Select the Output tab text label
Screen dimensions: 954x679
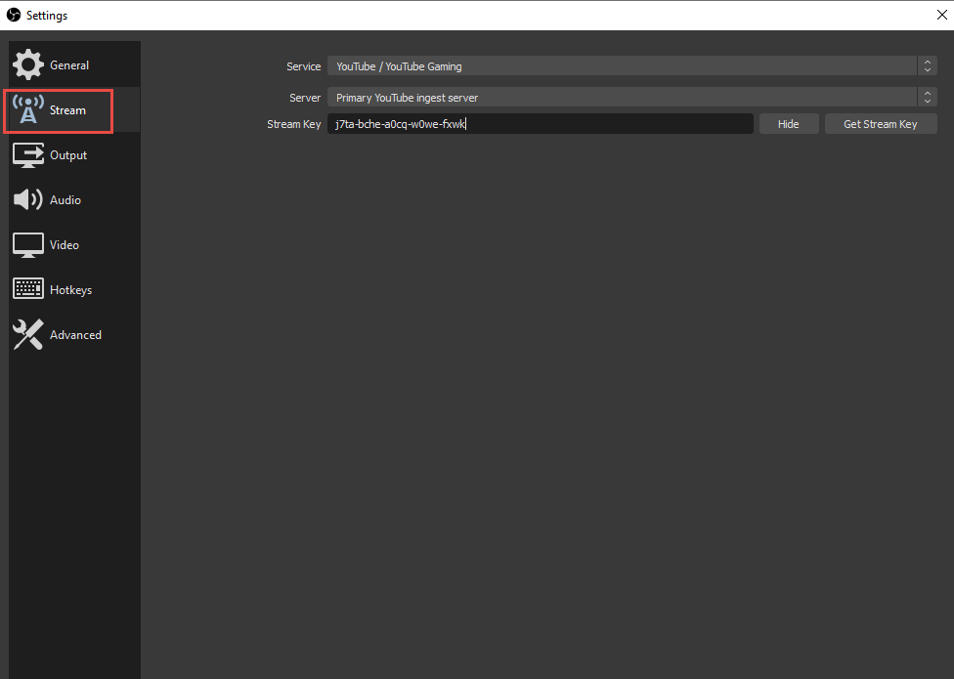point(68,155)
